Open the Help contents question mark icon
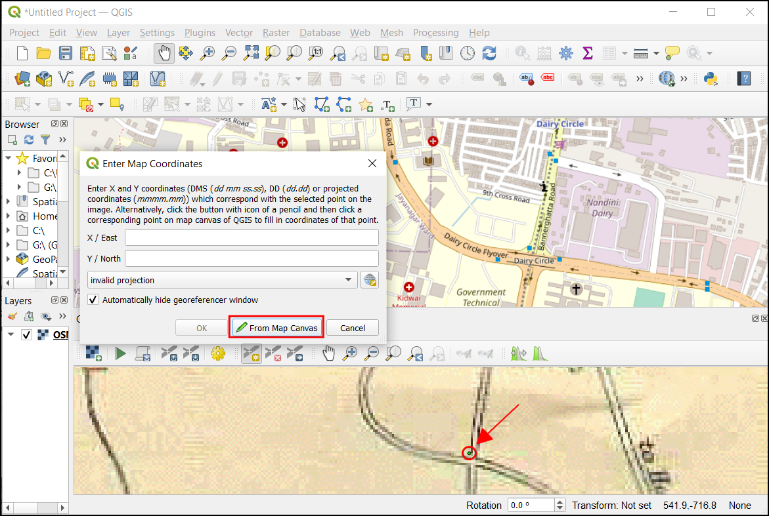Image resolution: width=769 pixels, height=516 pixels. click(744, 78)
